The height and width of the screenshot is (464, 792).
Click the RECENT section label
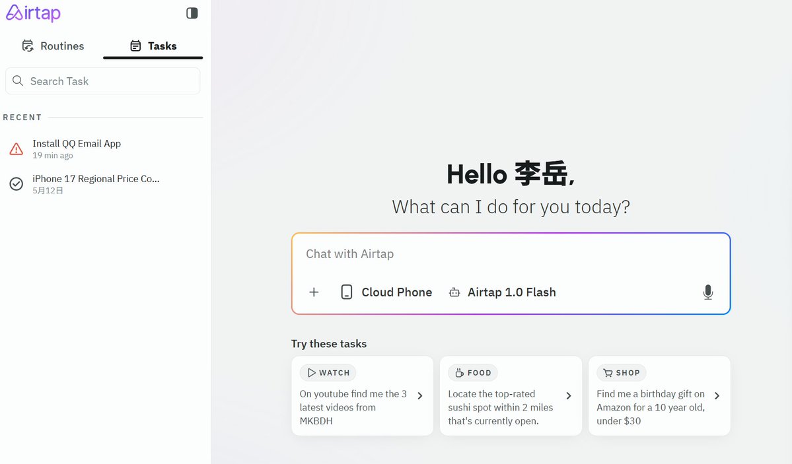pyautogui.click(x=22, y=117)
